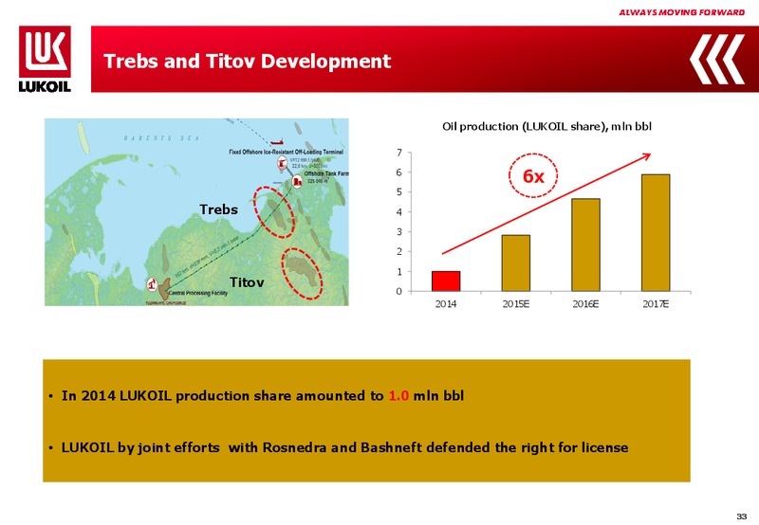Click the LUKOIL logo emblem
The image size is (759, 525).
45,51
